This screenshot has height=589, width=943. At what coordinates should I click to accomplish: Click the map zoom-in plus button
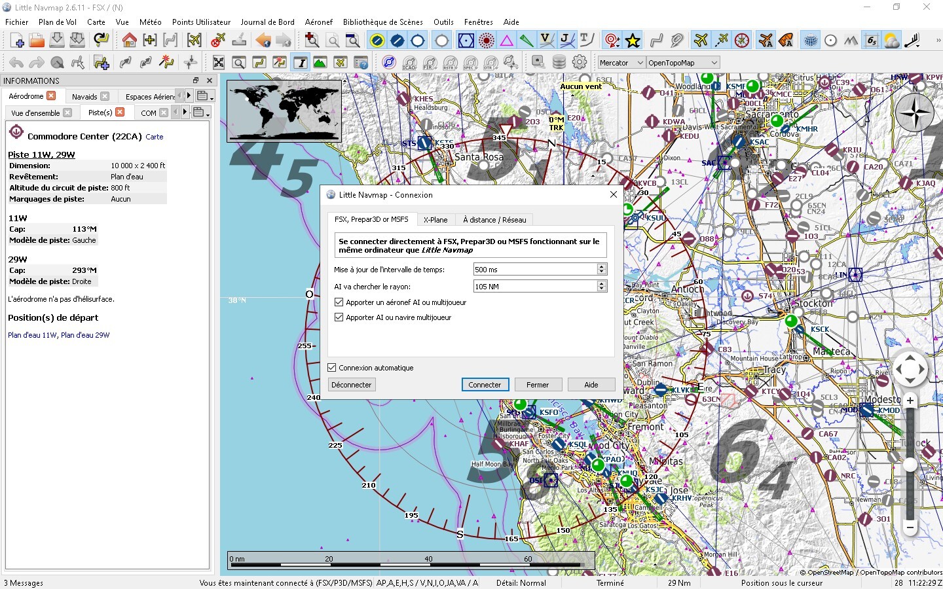[x=910, y=401]
